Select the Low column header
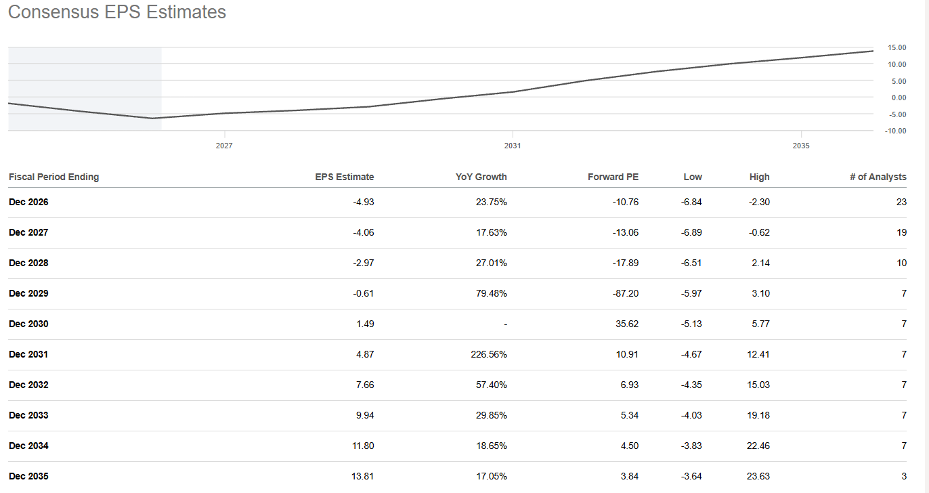This screenshot has height=493, width=929. (x=693, y=177)
